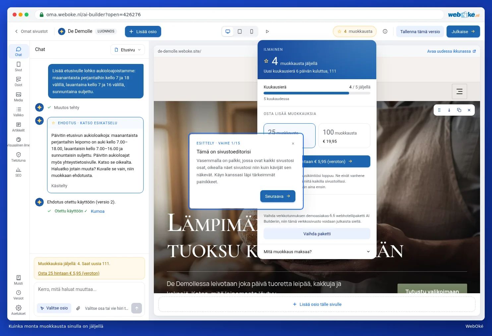Open the Versiot versions panel
Viewport: 492px width, 336px height.
point(18,295)
